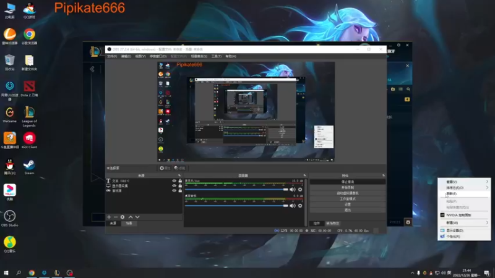Open Tencent QQ penguin desktop icon
495x278 pixels.
[9, 167]
